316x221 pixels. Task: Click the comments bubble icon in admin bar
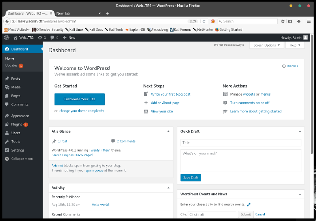coord(54,37)
